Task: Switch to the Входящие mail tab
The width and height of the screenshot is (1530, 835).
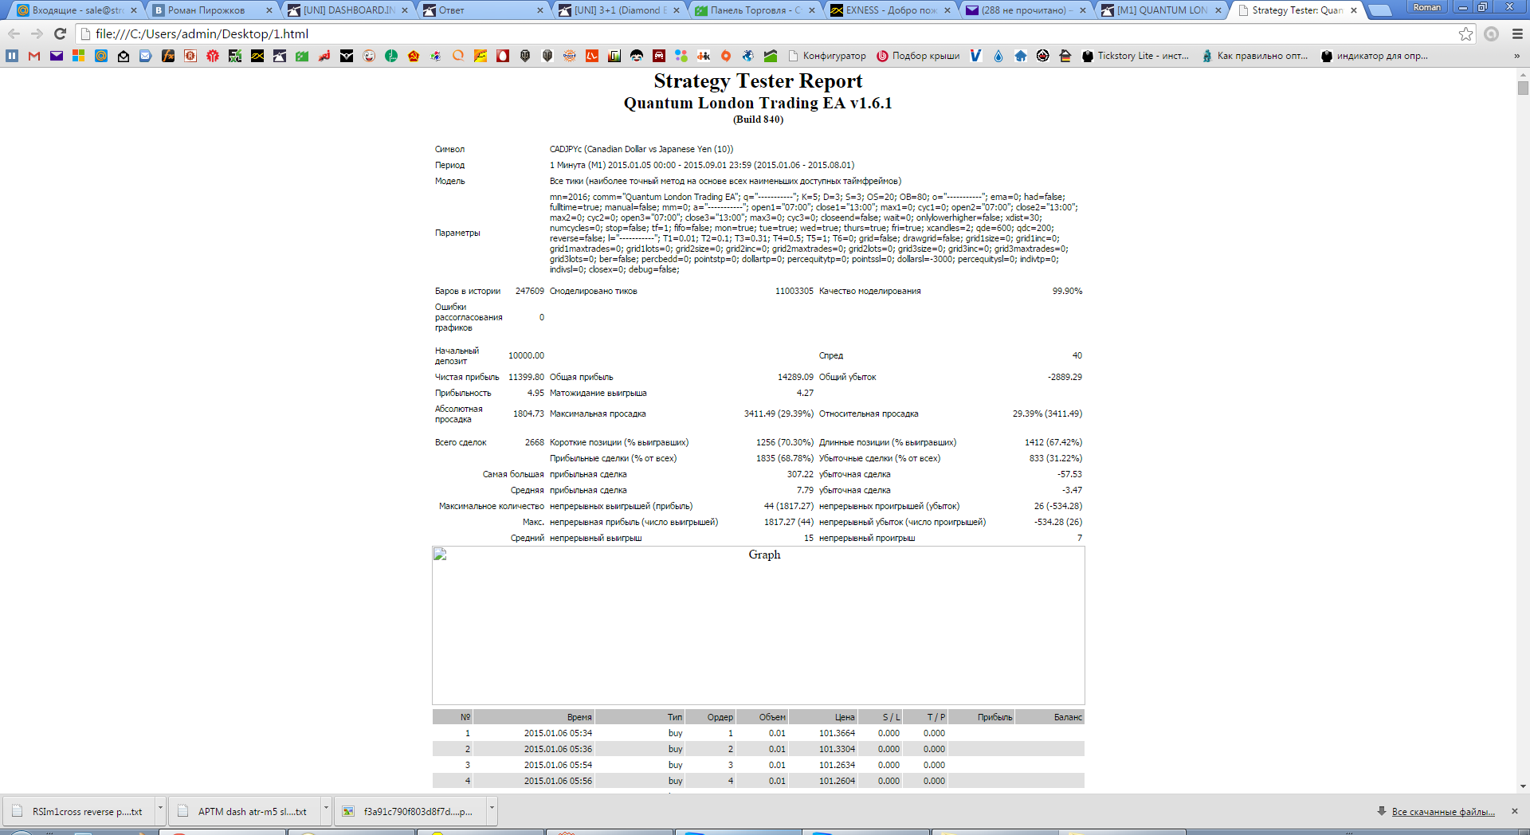Action: click(x=77, y=10)
